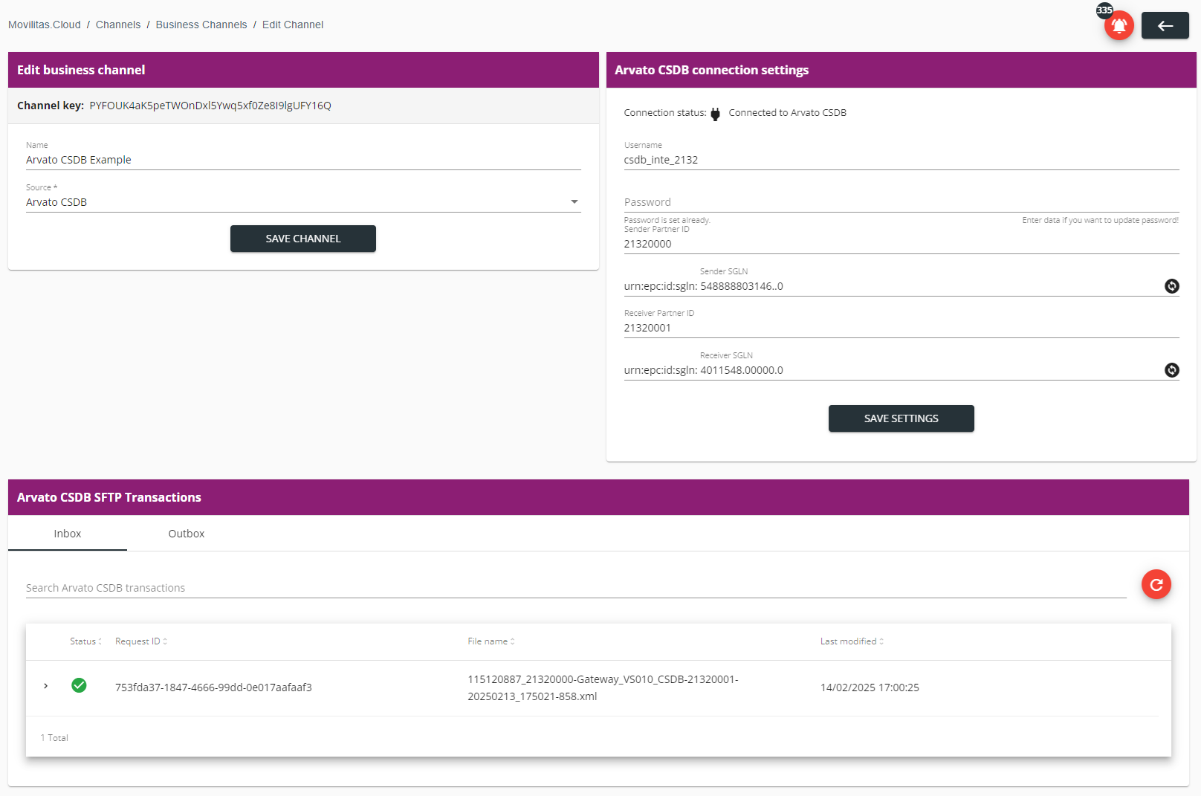Go to Movilitas.Cloud breadcrumb link
Viewport: 1201px width, 796px height.
coord(45,25)
